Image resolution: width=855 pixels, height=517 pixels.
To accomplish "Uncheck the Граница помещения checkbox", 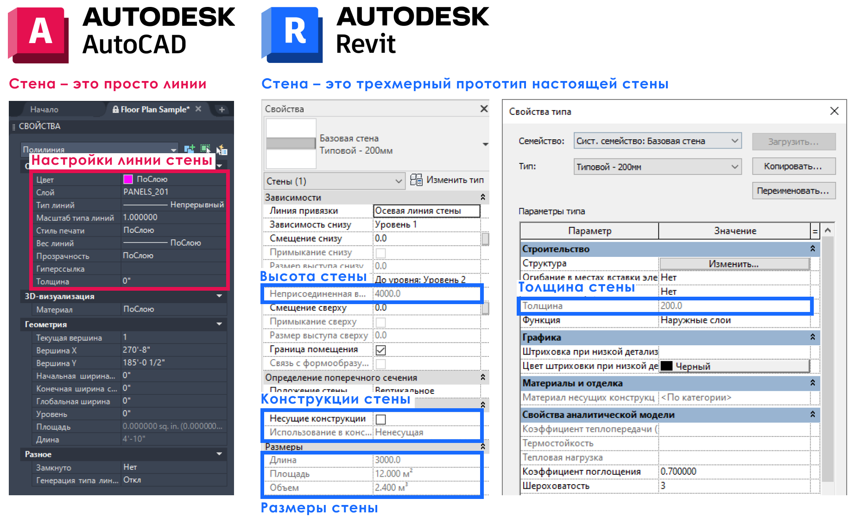I will pyautogui.click(x=380, y=350).
